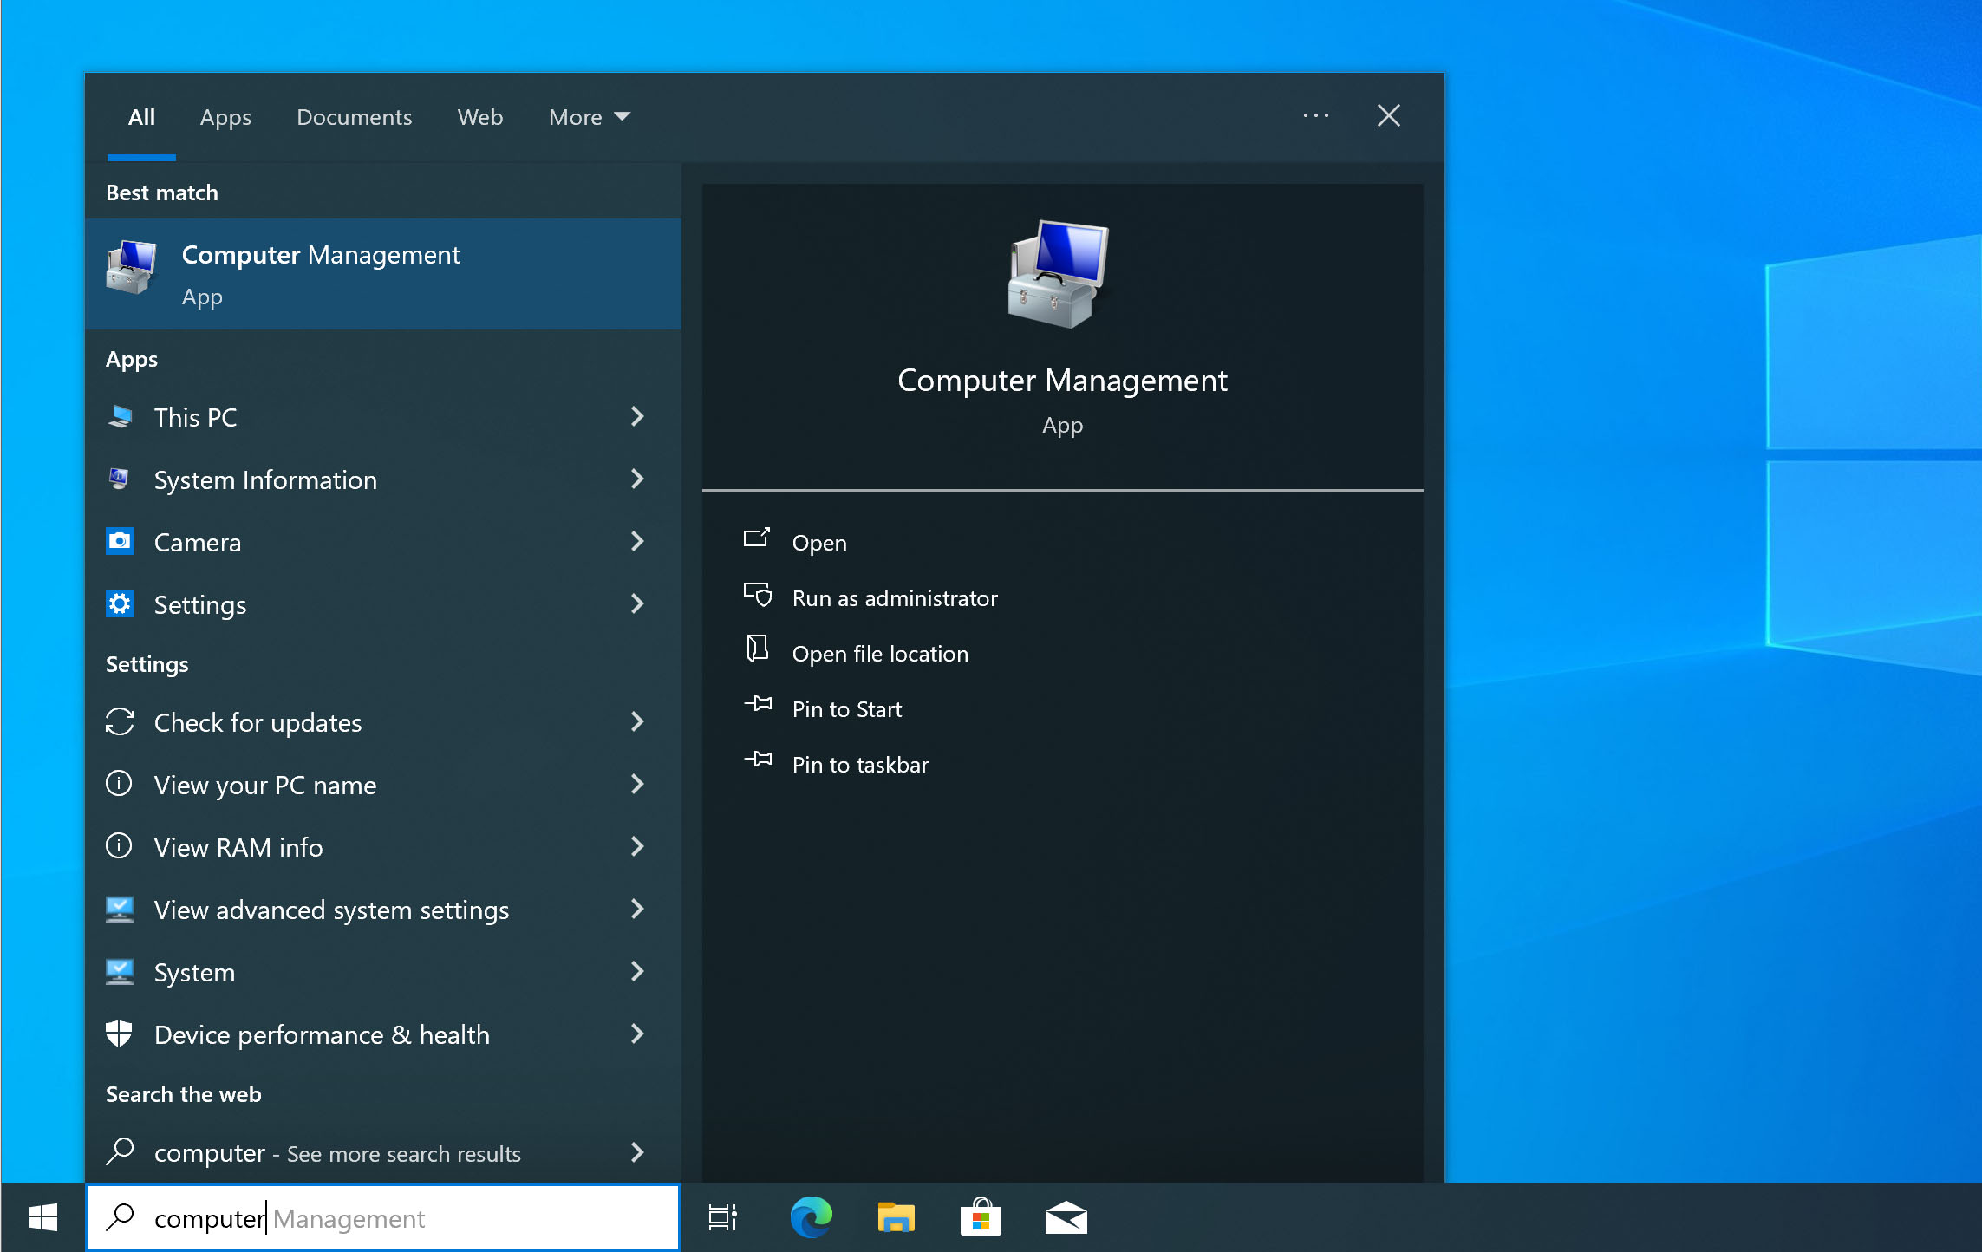Click the Task View taskbar icon

[x=722, y=1217]
